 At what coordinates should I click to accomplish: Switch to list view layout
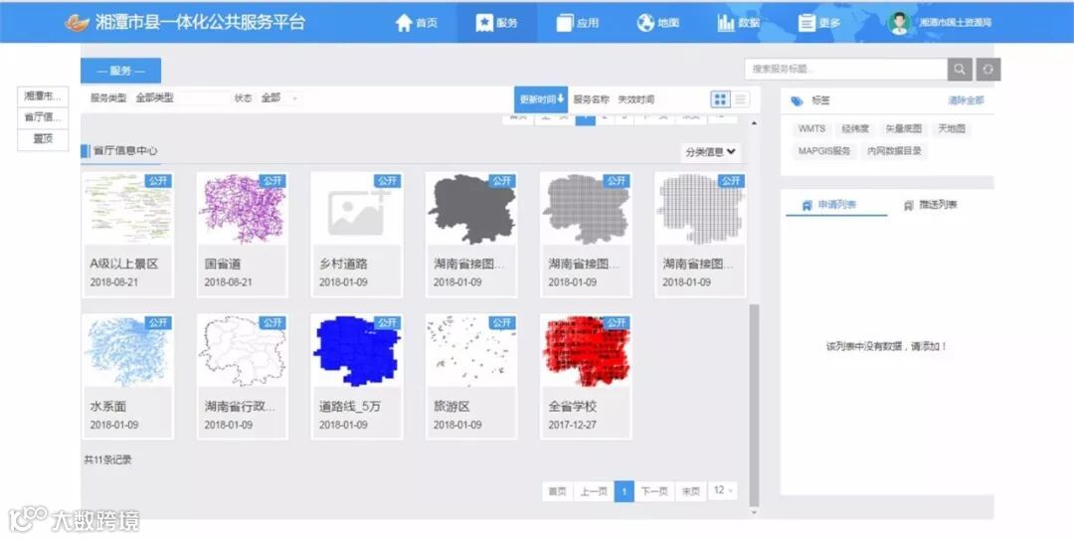pyautogui.click(x=741, y=99)
